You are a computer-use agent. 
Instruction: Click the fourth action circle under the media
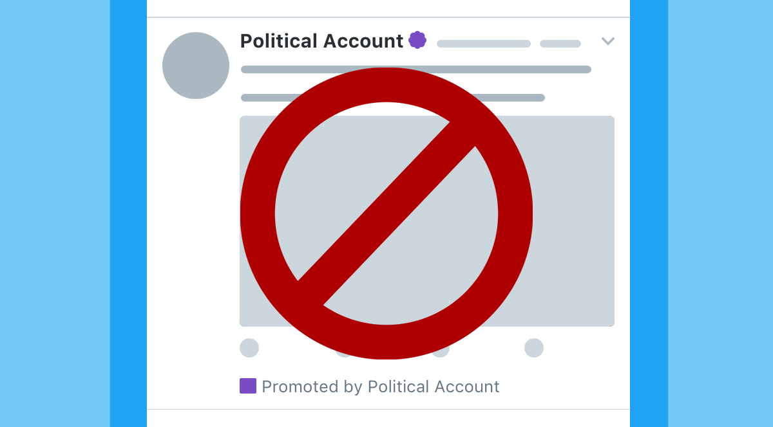[534, 348]
